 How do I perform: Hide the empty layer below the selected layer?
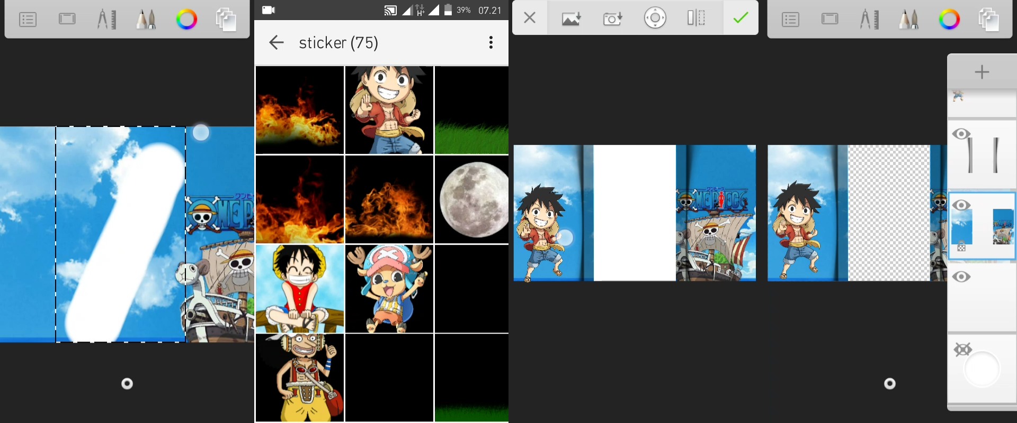pos(961,277)
